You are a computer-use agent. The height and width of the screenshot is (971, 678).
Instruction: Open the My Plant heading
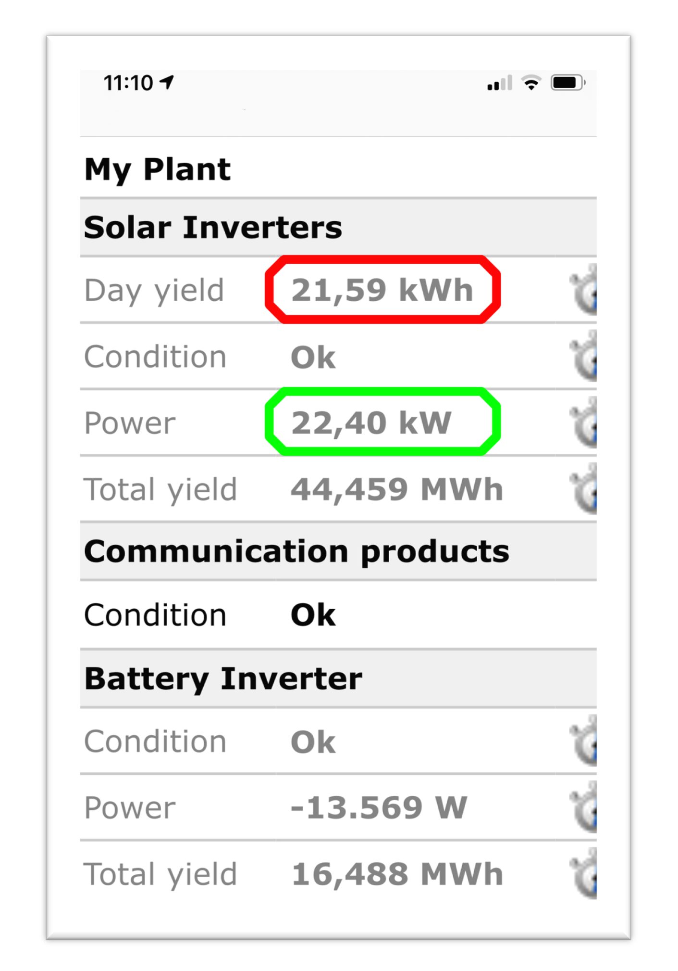pos(158,169)
